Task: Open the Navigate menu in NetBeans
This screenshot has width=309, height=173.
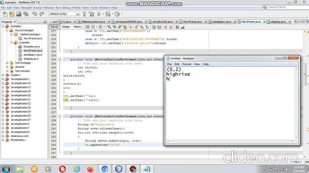Action: click(x=27, y=8)
